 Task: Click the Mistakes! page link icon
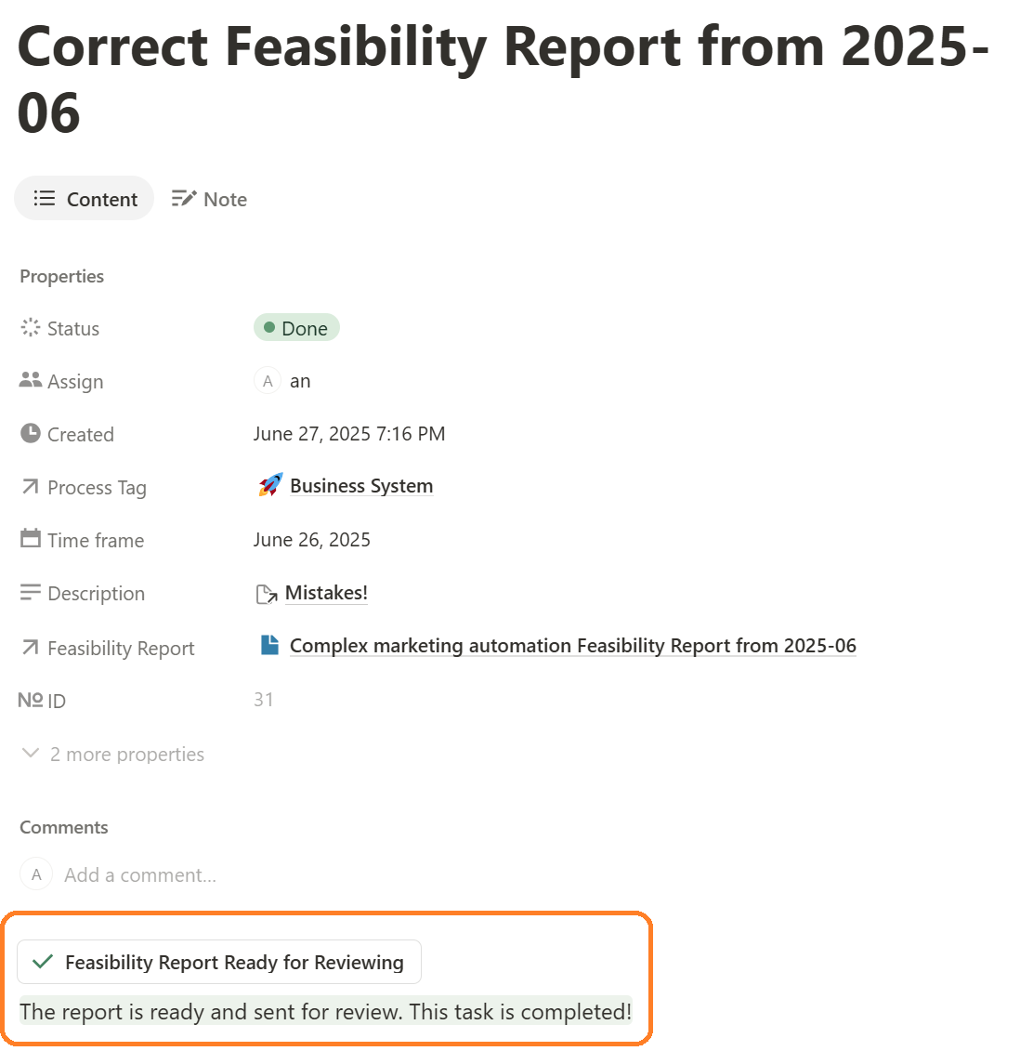[x=267, y=594]
